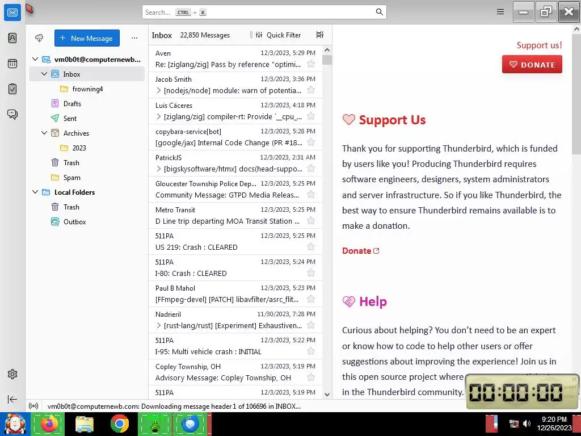Image resolution: width=581 pixels, height=436 pixels.
Task: Click the network tray icon
Action: click(x=514, y=424)
